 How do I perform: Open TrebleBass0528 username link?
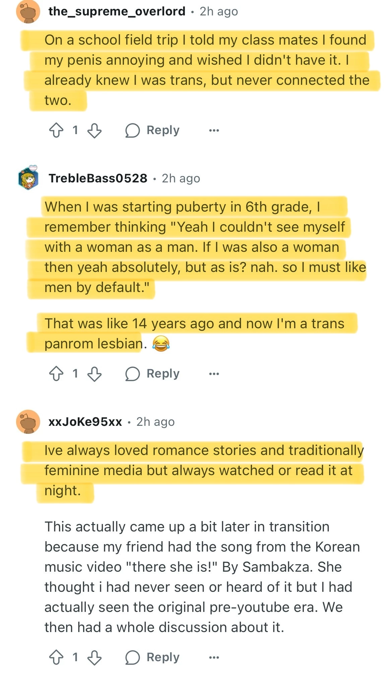coord(98,178)
